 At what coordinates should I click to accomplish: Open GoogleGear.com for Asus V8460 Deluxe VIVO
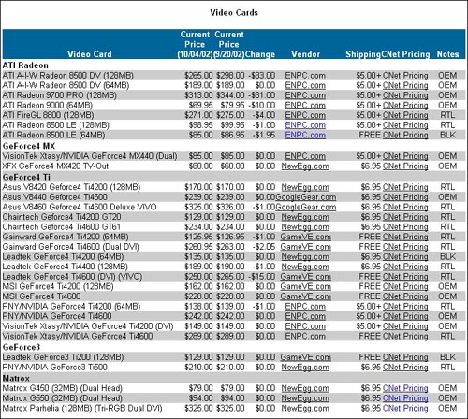tap(306, 208)
